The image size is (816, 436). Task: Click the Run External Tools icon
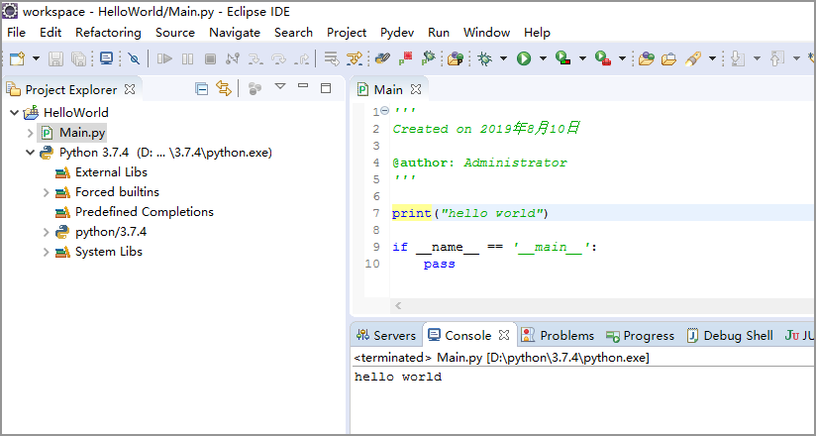603,58
